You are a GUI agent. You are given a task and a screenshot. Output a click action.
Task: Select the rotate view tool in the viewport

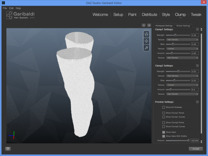click(x=146, y=34)
